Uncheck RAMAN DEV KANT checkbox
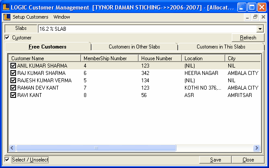The width and height of the screenshot is (269, 168). 13,88
